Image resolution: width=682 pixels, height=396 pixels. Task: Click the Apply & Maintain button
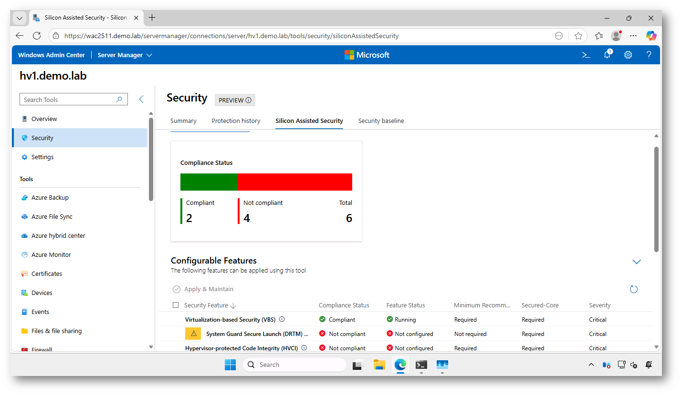pyautogui.click(x=203, y=289)
